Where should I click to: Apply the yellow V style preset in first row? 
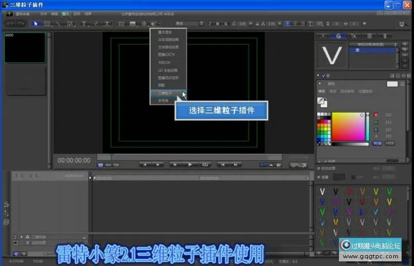tap(376, 192)
